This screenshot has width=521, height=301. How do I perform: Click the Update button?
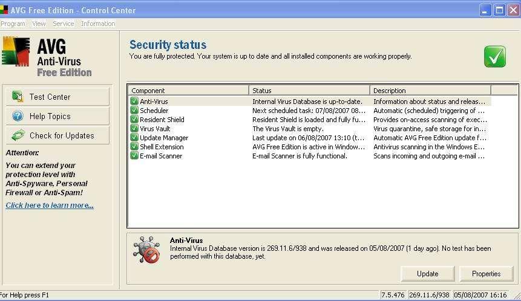pyautogui.click(x=428, y=274)
